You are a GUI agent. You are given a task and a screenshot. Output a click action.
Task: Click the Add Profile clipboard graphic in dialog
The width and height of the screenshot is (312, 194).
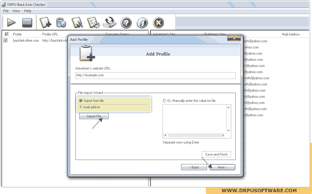tap(87, 53)
